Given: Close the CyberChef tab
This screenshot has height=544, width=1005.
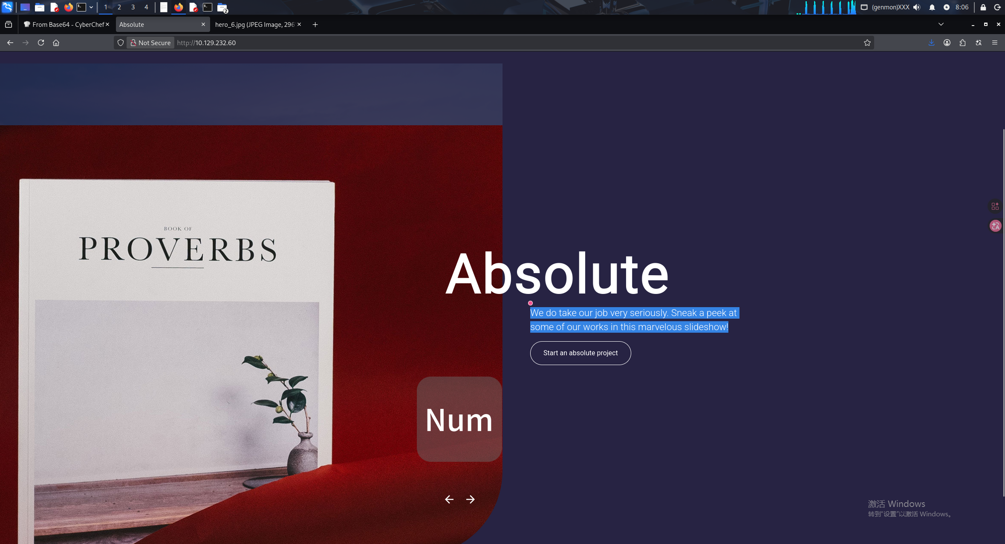Looking at the screenshot, I should click(x=107, y=25).
